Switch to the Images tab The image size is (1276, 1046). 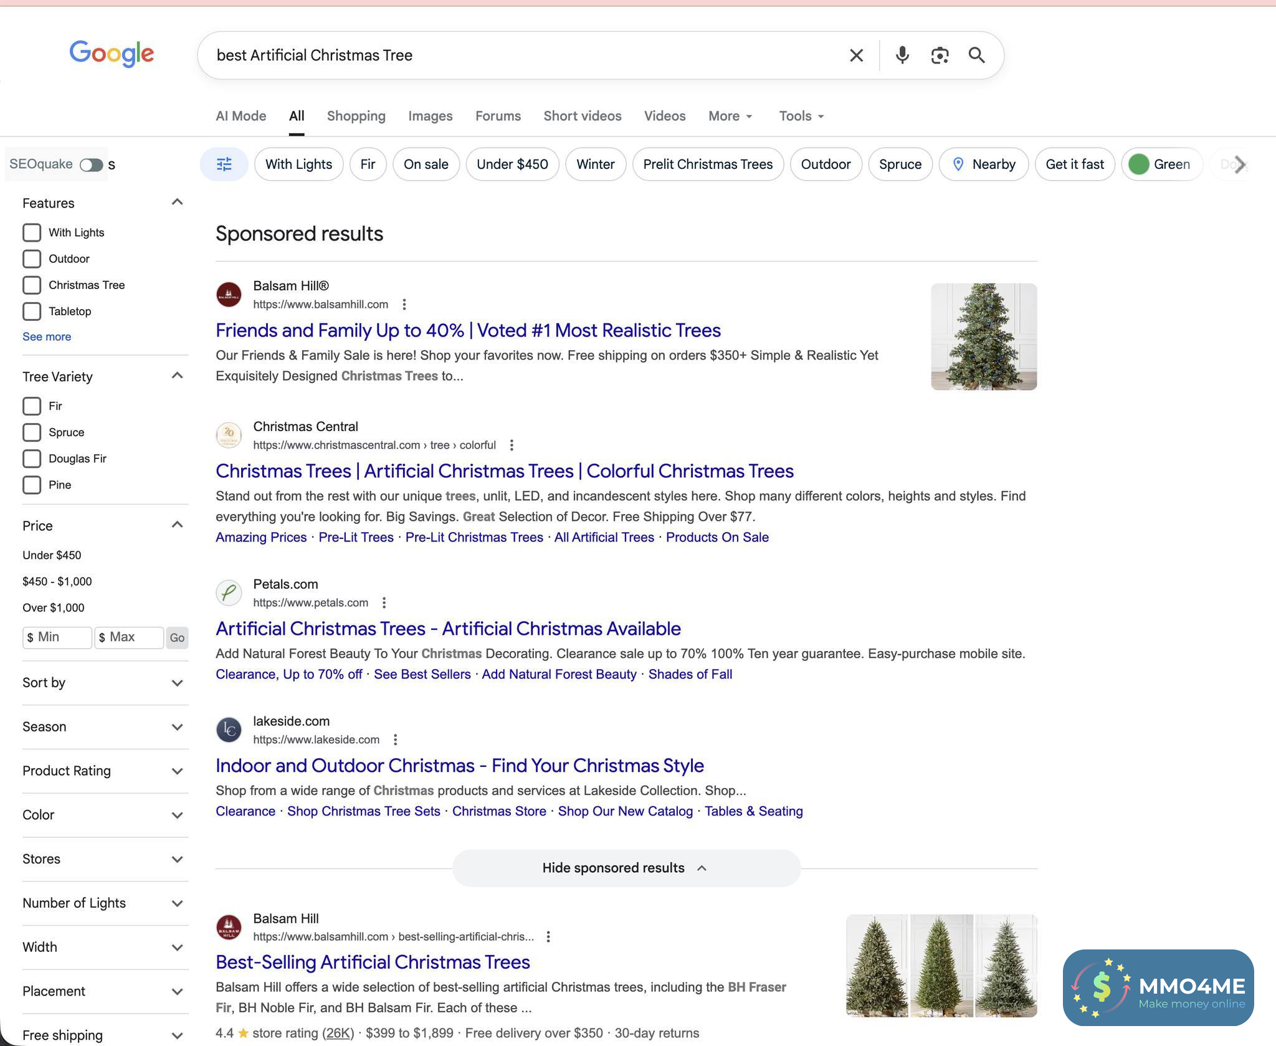click(x=430, y=116)
